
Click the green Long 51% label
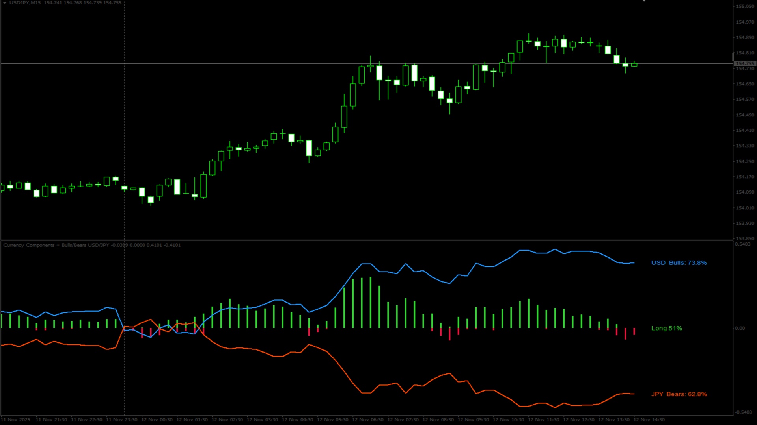click(666, 328)
